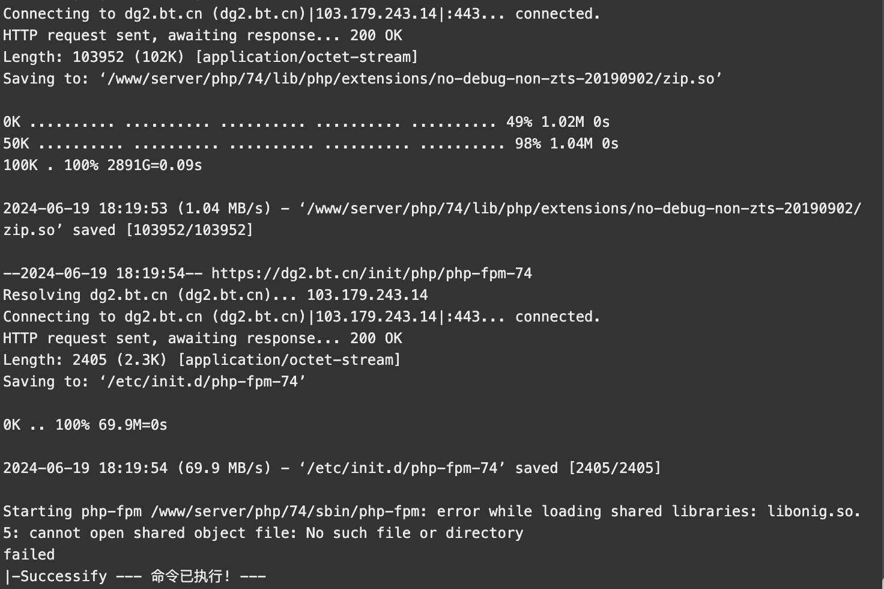Screen dimensions: 884x589
Task: Click the https://dg2.bt.cn/init/php/php-fpm-74 URL
Action: pyautogui.click(x=371, y=273)
